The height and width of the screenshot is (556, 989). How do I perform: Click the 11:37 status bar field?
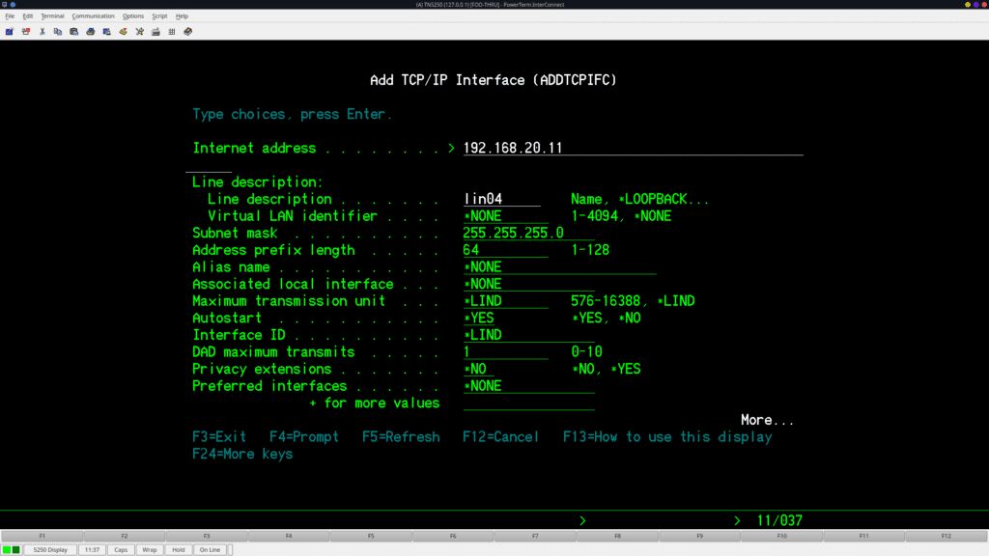click(92, 549)
